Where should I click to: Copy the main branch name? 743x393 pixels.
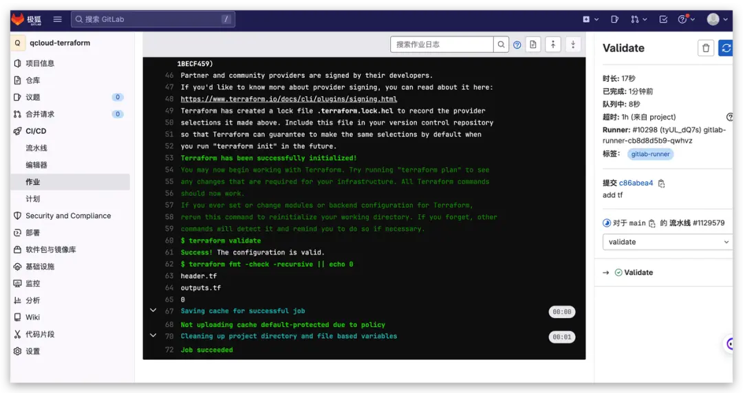pyautogui.click(x=652, y=223)
